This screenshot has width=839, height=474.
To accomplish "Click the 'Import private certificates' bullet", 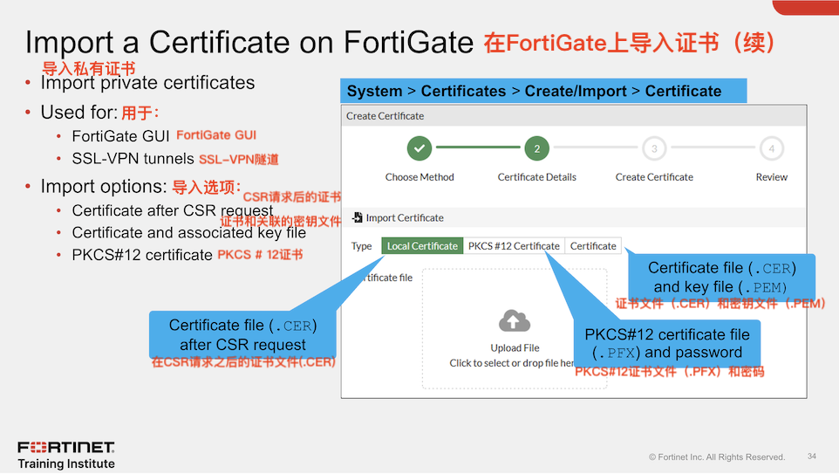I will (x=147, y=82).
